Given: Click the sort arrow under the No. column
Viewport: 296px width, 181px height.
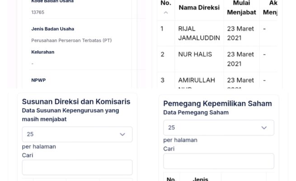Looking at the screenshot, I should tap(165, 13).
